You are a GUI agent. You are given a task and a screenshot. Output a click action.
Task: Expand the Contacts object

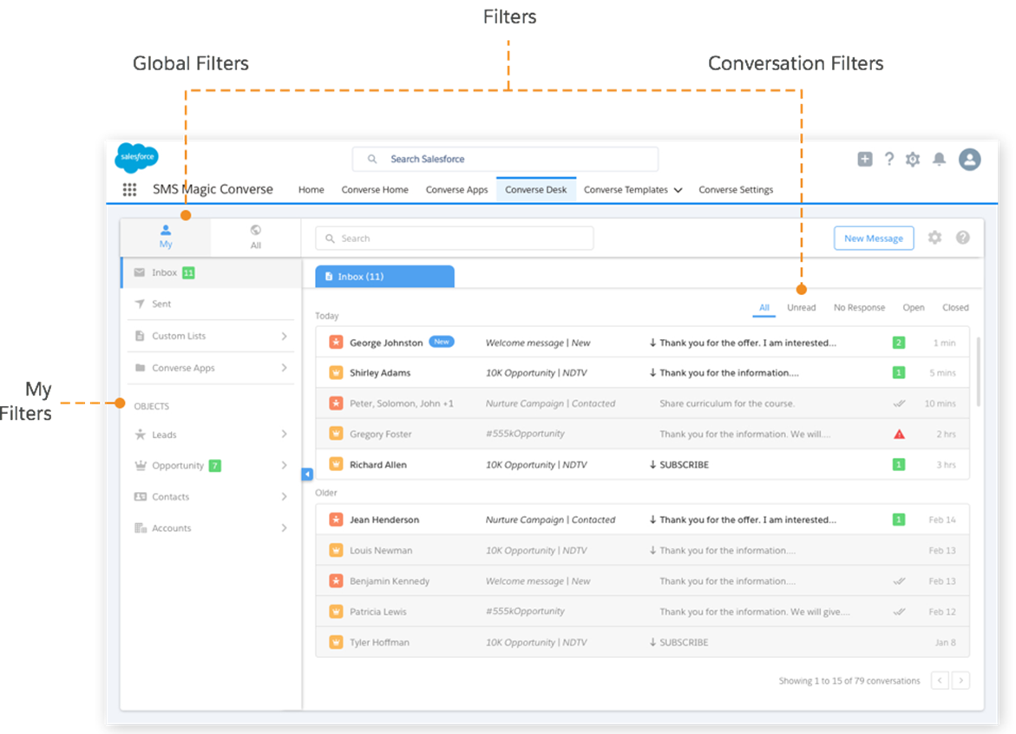284,497
